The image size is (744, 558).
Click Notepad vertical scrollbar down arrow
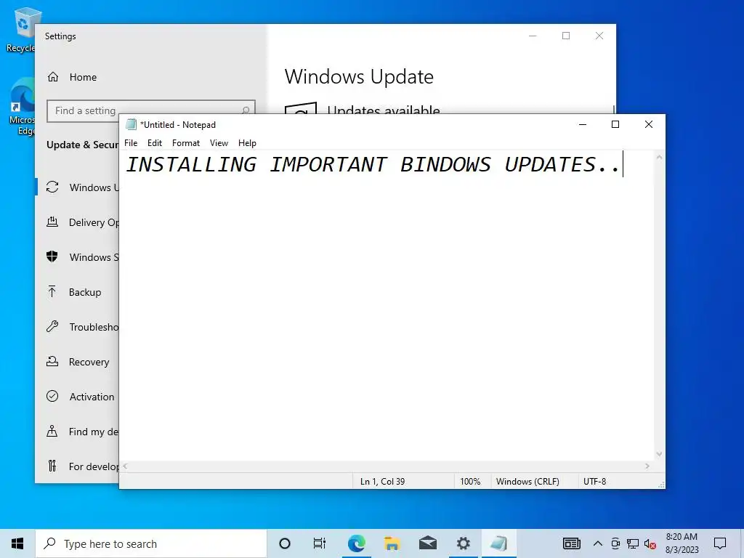point(659,454)
